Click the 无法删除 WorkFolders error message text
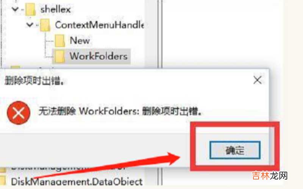303x189 pixels. (120, 111)
